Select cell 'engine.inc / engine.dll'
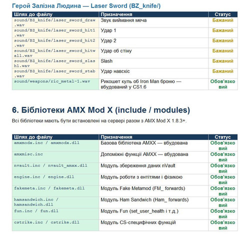 55,179
